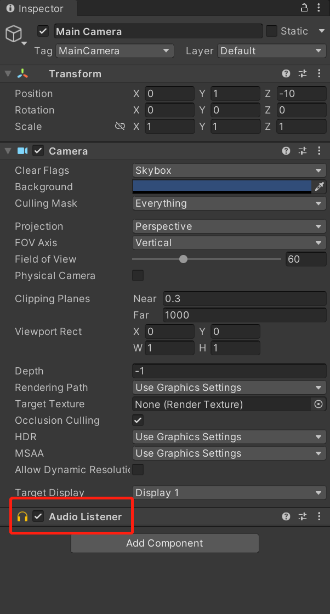Click the Field of View slider handle
This screenshot has width=330, height=614.
click(184, 259)
